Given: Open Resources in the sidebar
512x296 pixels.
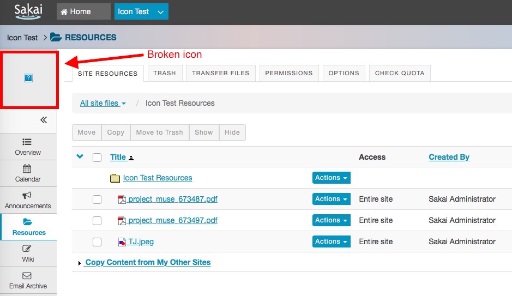Looking at the screenshot, I should click(28, 227).
